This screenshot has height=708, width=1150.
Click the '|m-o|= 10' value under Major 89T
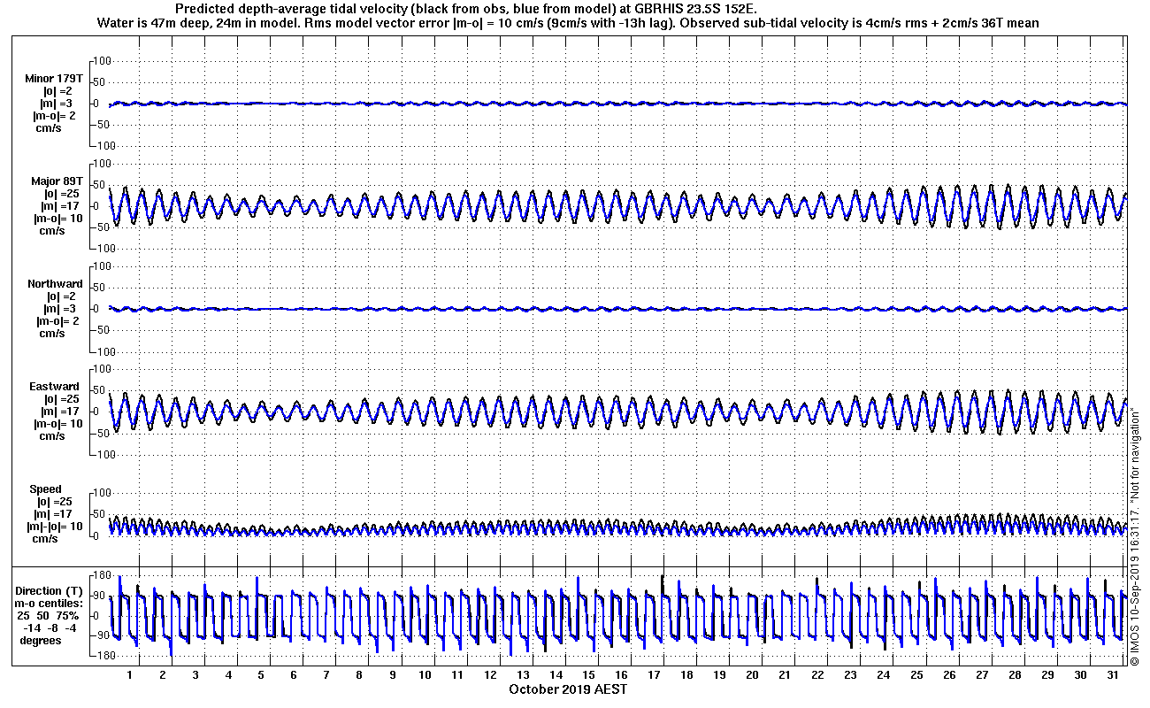(x=58, y=219)
